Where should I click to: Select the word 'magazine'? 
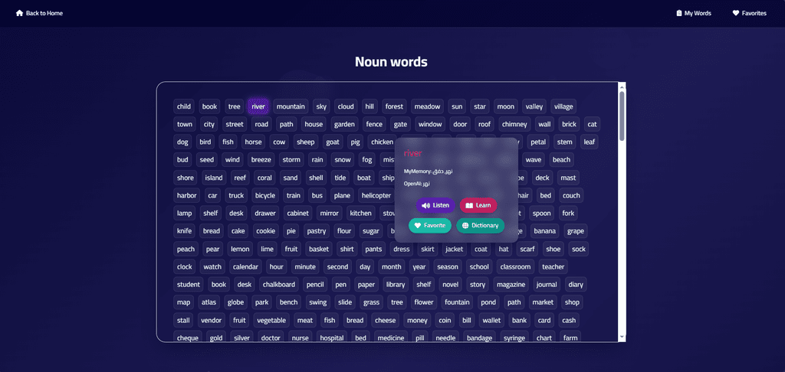click(511, 285)
